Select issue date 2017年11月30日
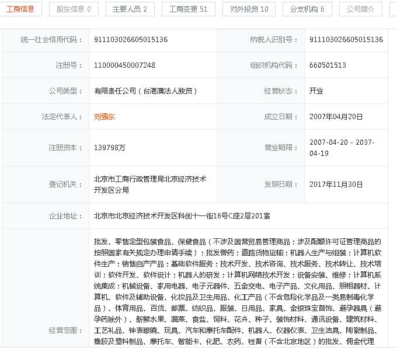The image size is (397, 348). tap(336, 185)
